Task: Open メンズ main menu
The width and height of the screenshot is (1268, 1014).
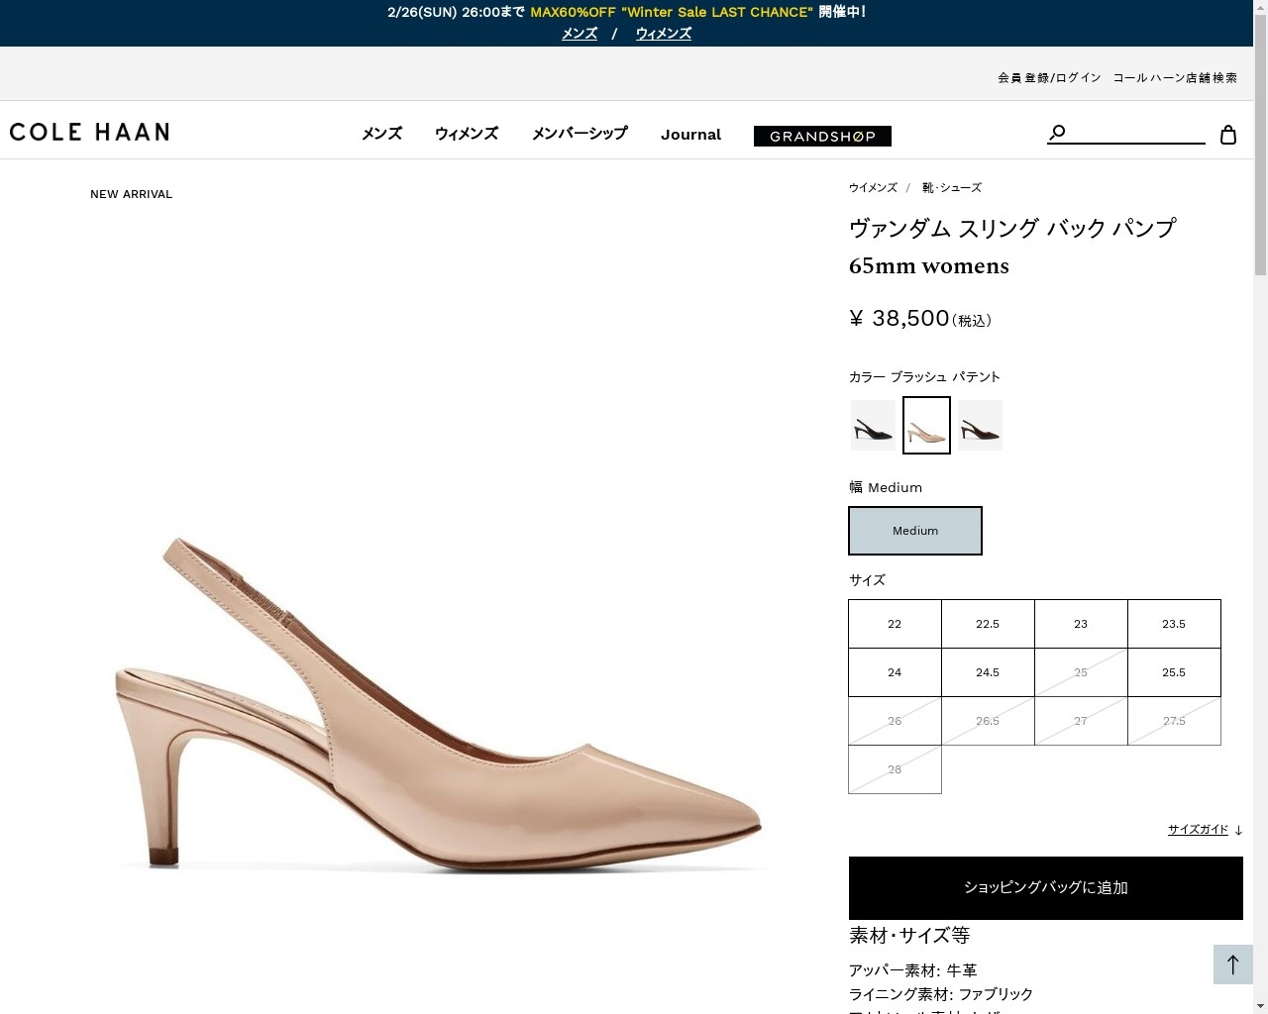Action: (381, 134)
